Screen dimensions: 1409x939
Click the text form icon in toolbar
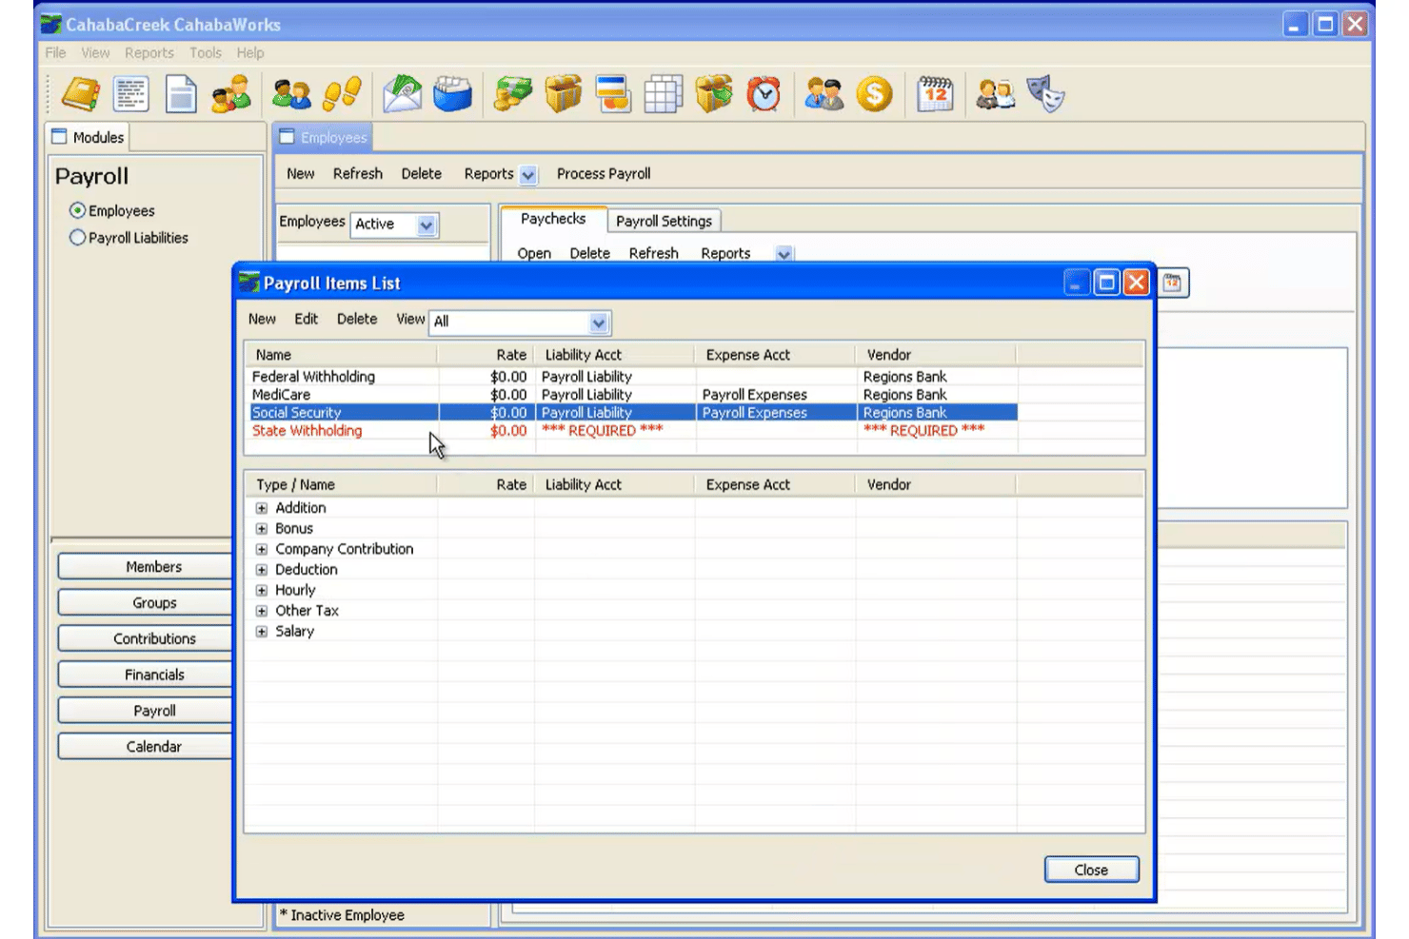(131, 94)
